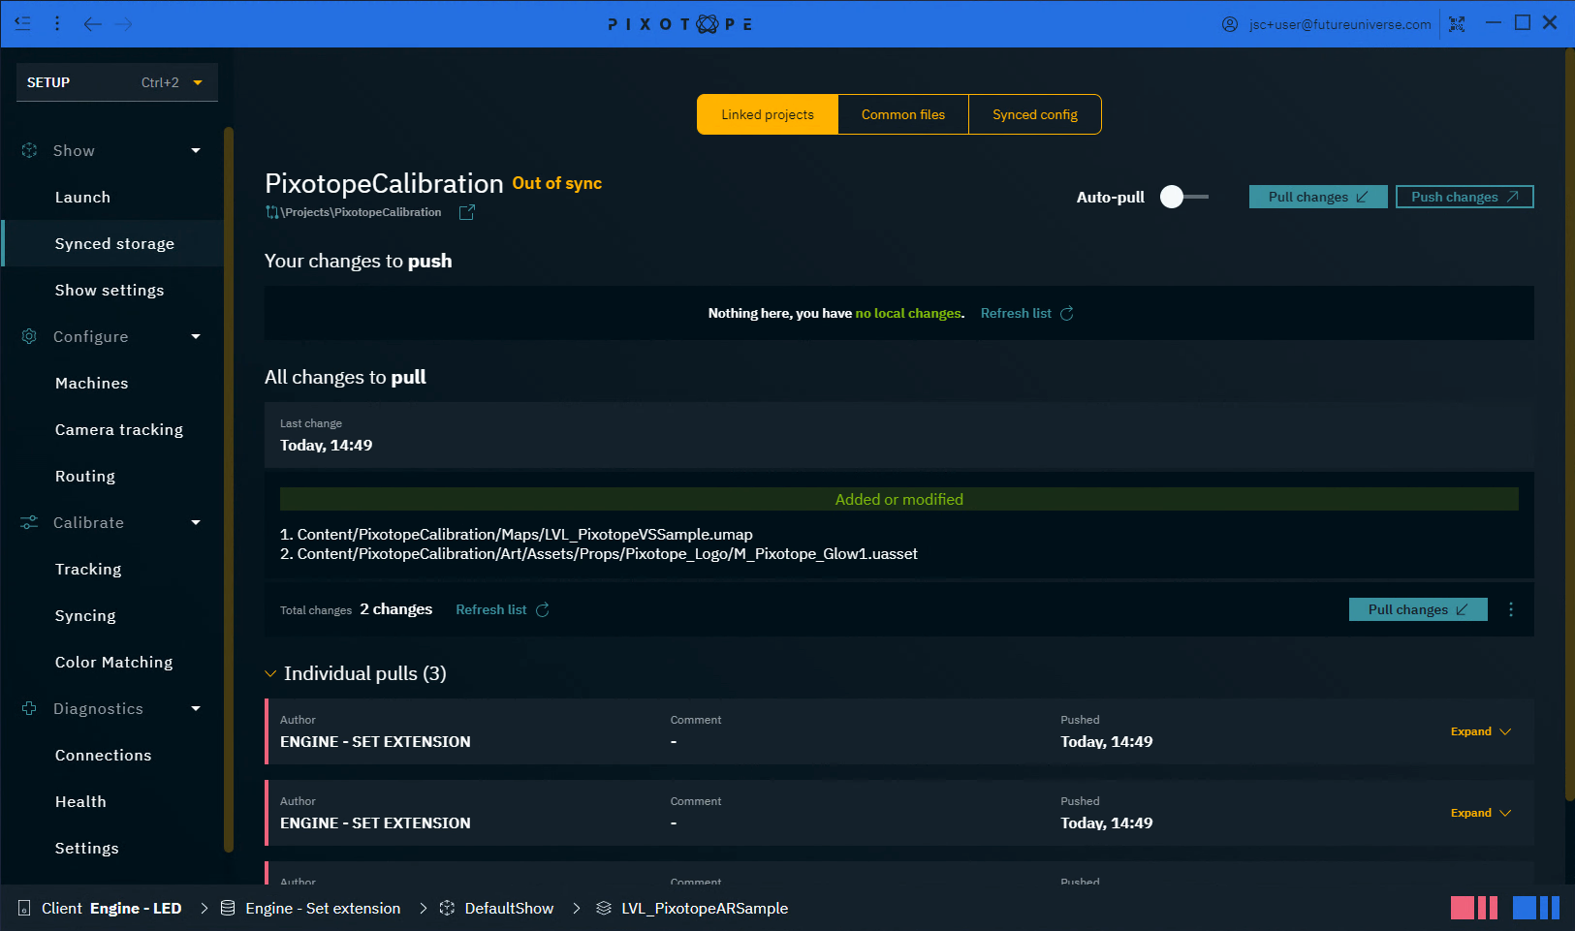This screenshot has width=1575, height=931.
Task: Open Settings under Diagnostics
Action: pos(113,848)
